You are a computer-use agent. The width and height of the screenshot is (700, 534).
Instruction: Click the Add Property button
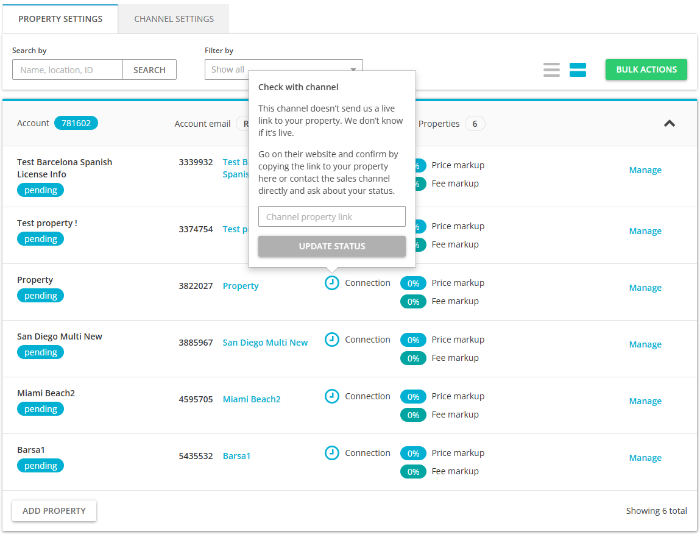[x=54, y=511]
